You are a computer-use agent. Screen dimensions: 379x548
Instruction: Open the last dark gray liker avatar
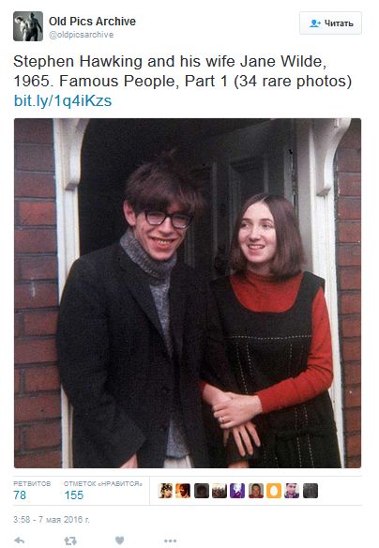point(311,491)
